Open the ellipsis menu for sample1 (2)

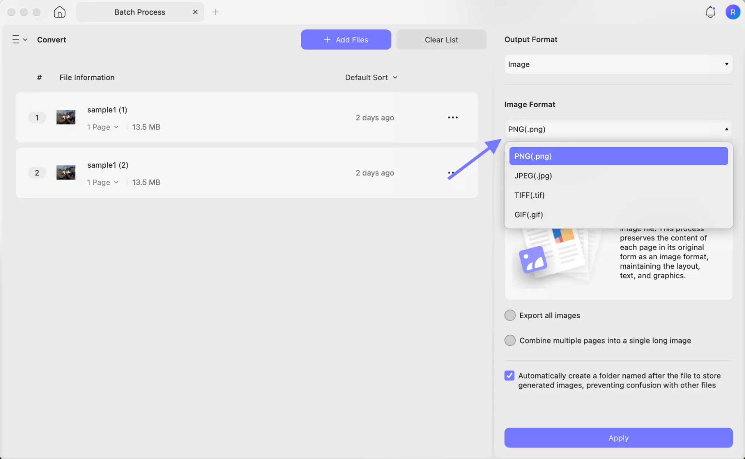(451, 172)
